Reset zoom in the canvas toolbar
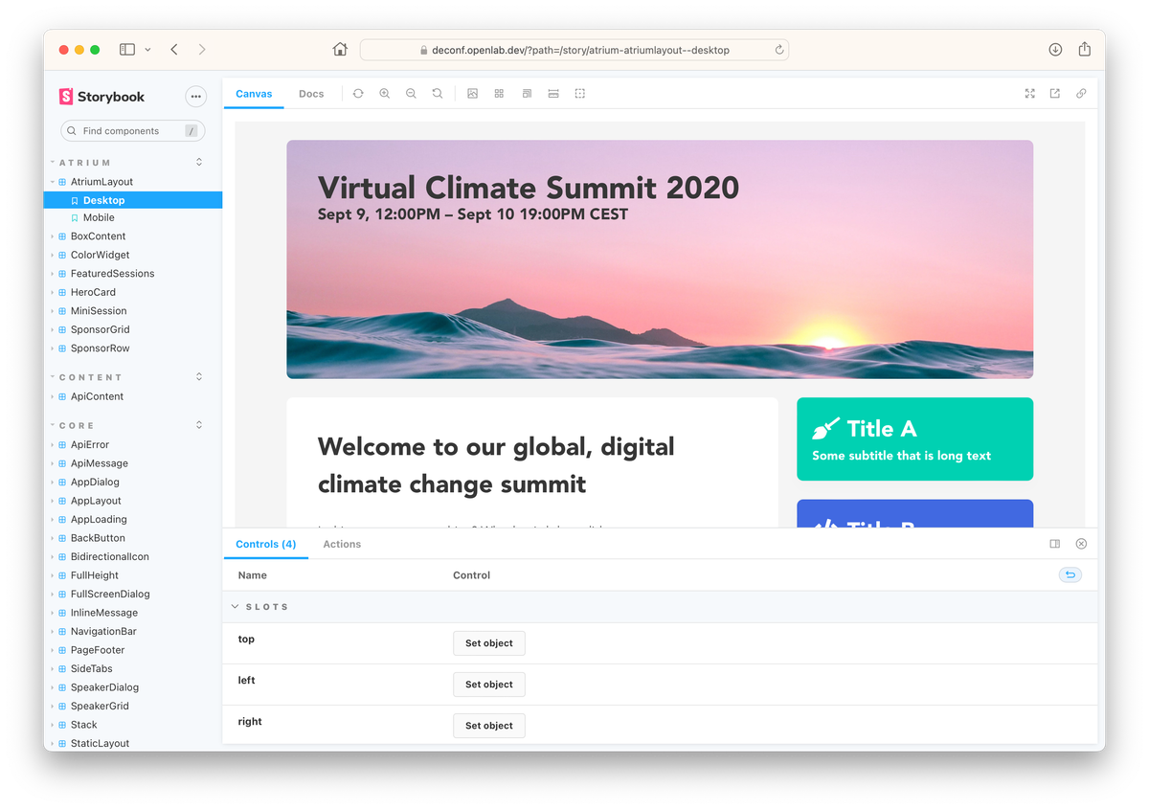1149x809 pixels. pyautogui.click(x=438, y=94)
